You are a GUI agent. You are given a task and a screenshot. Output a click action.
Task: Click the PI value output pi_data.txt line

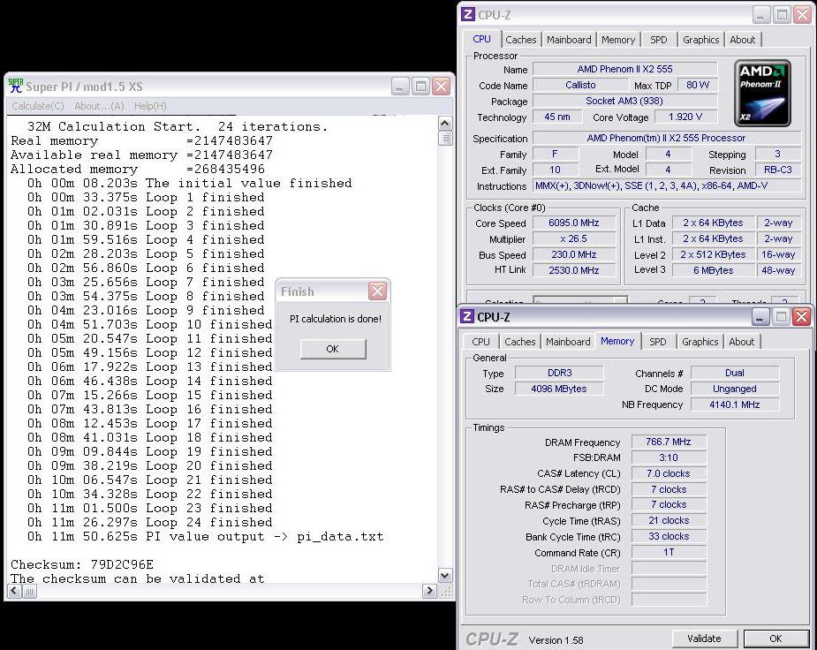coord(205,536)
